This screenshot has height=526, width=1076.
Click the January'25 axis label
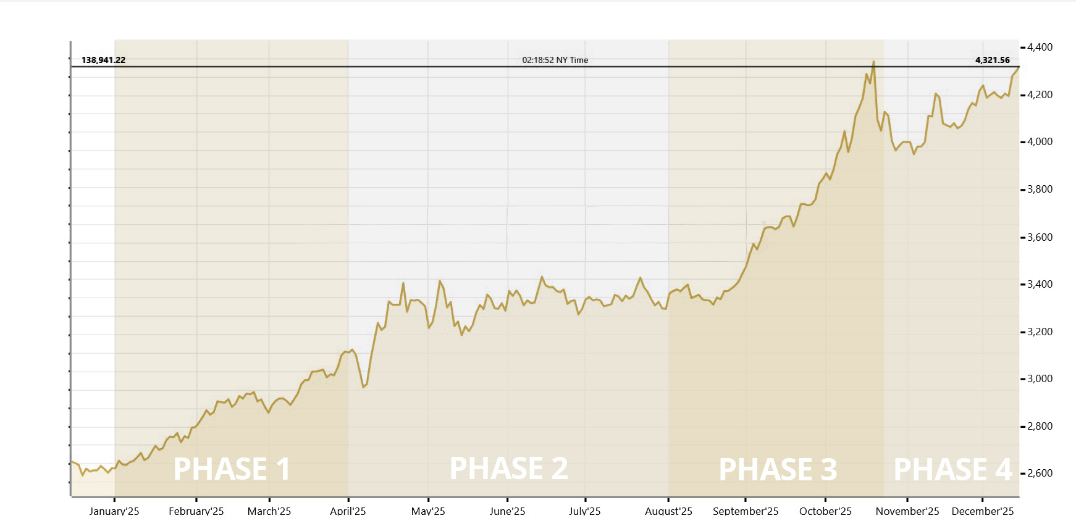[x=114, y=511]
